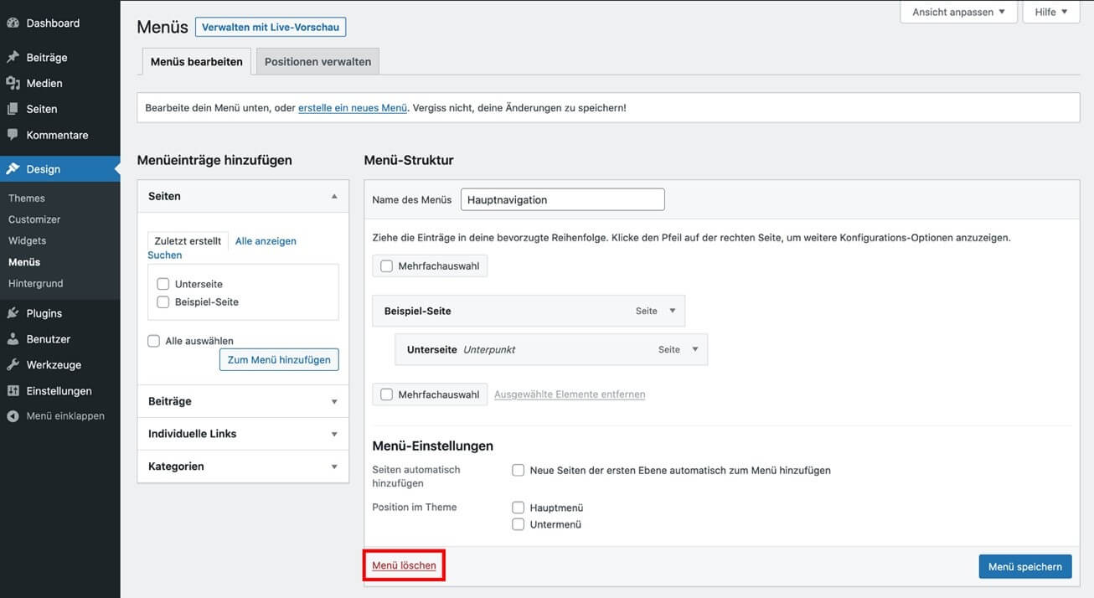
Task: Collapse the Seiten panel arrow
Action: click(334, 196)
